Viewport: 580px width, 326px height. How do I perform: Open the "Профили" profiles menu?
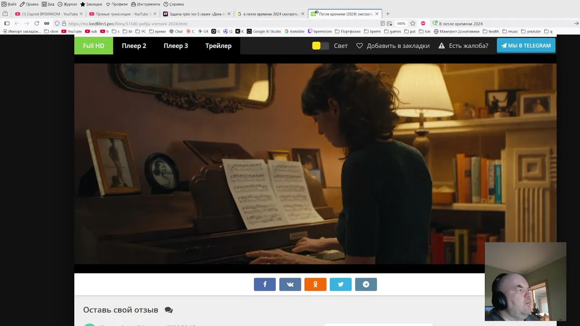[x=117, y=4]
